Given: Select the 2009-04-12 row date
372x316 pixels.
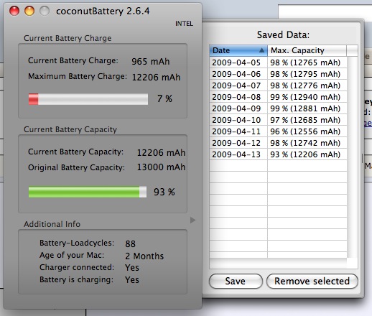Looking at the screenshot, I should 236,143.
